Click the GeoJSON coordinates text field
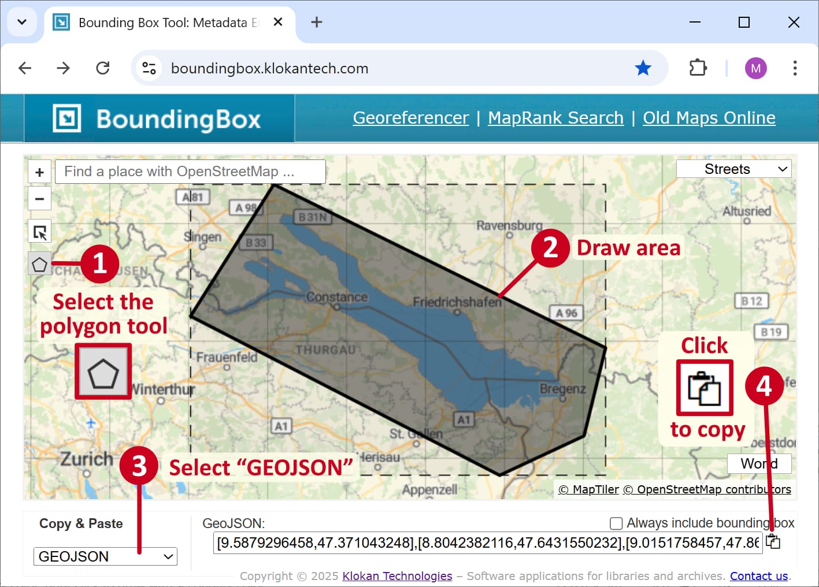This screenshot has height=587, width=819. [488, 543]
